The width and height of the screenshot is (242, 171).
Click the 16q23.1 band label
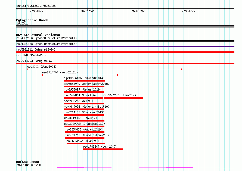coord(22,23)
